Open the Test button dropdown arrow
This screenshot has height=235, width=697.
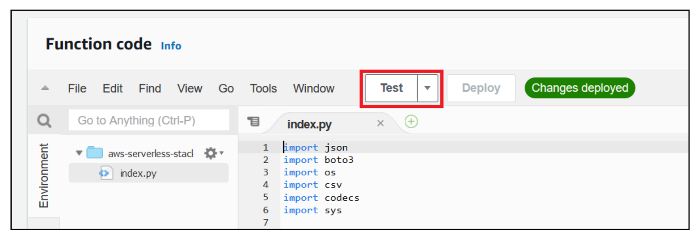tap(428, 88)
